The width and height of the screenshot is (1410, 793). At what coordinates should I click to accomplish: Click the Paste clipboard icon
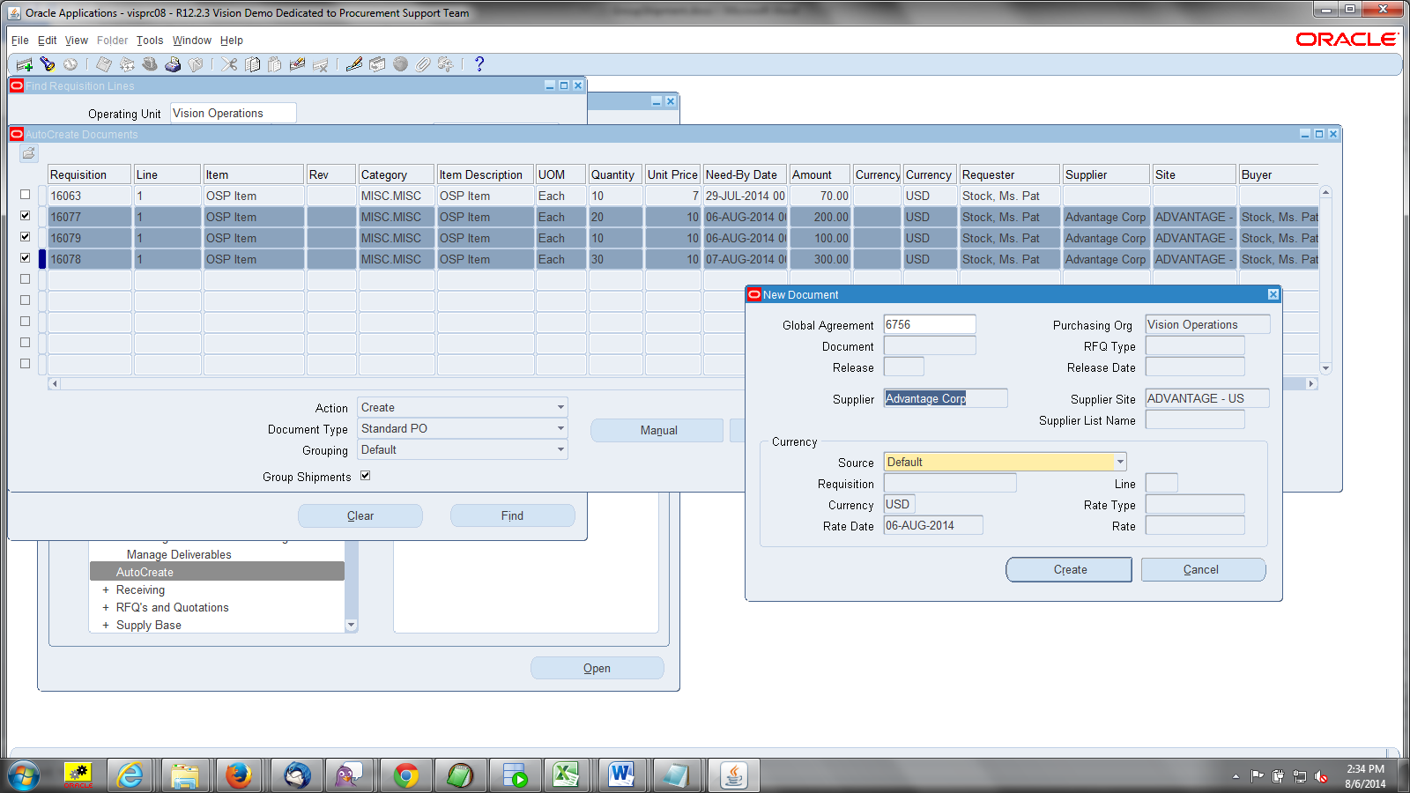coord(275,64)
